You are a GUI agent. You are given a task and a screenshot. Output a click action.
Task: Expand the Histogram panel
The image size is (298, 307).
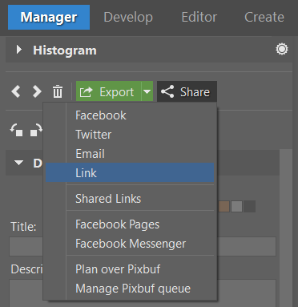pos(18,50)
